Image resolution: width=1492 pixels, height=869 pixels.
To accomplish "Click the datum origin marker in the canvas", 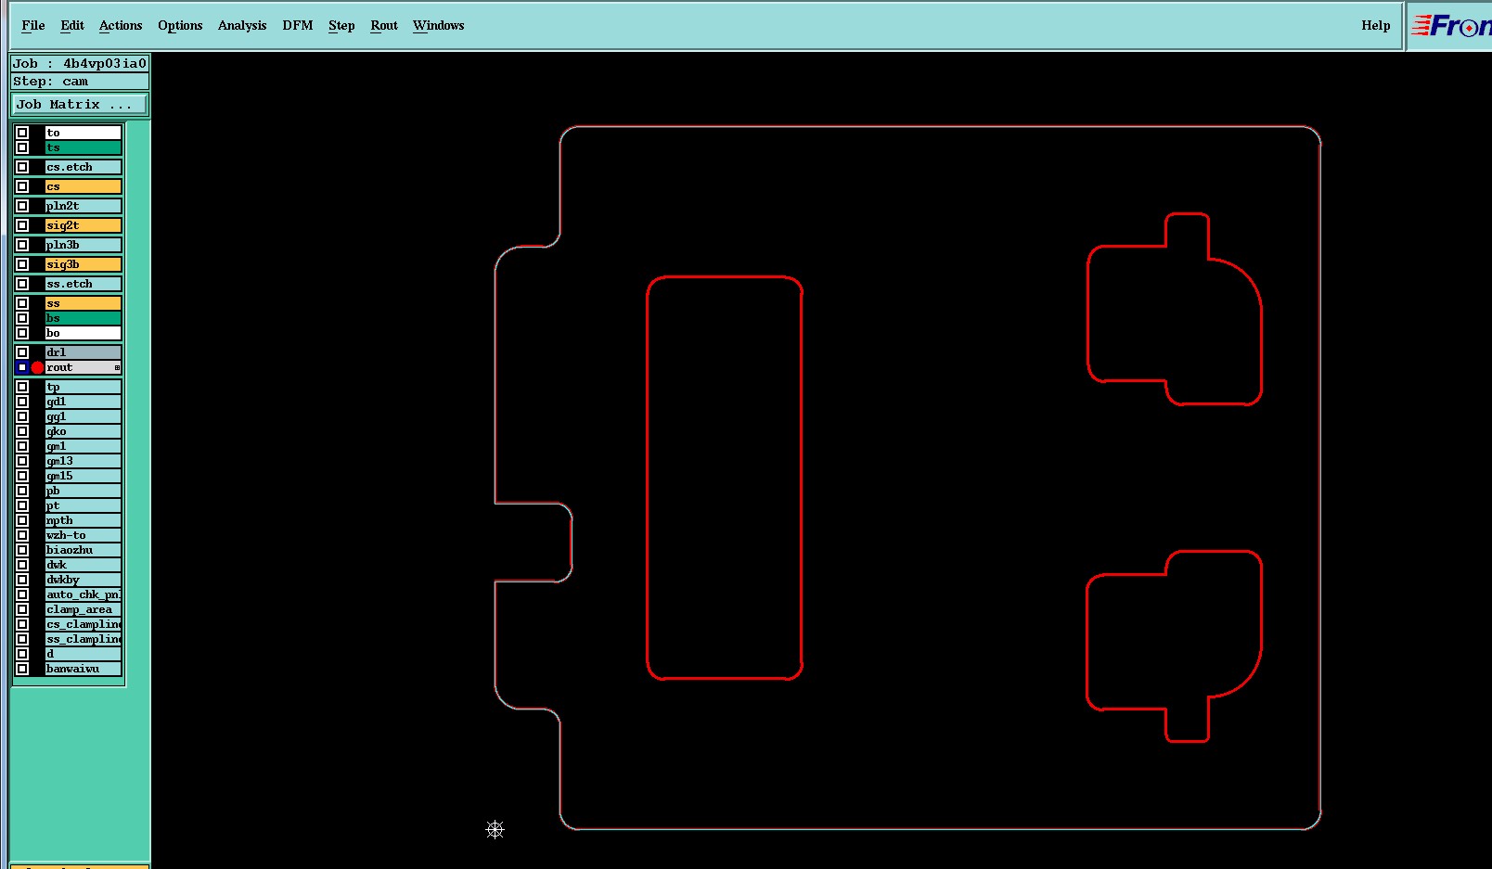I will coord(495,830).
